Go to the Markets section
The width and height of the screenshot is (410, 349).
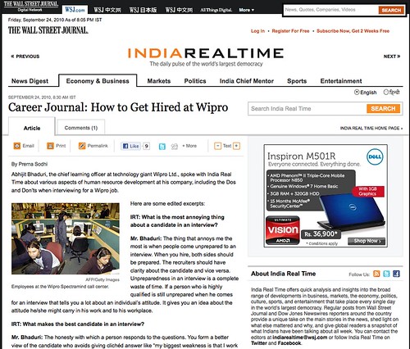[x=159, y=81]
